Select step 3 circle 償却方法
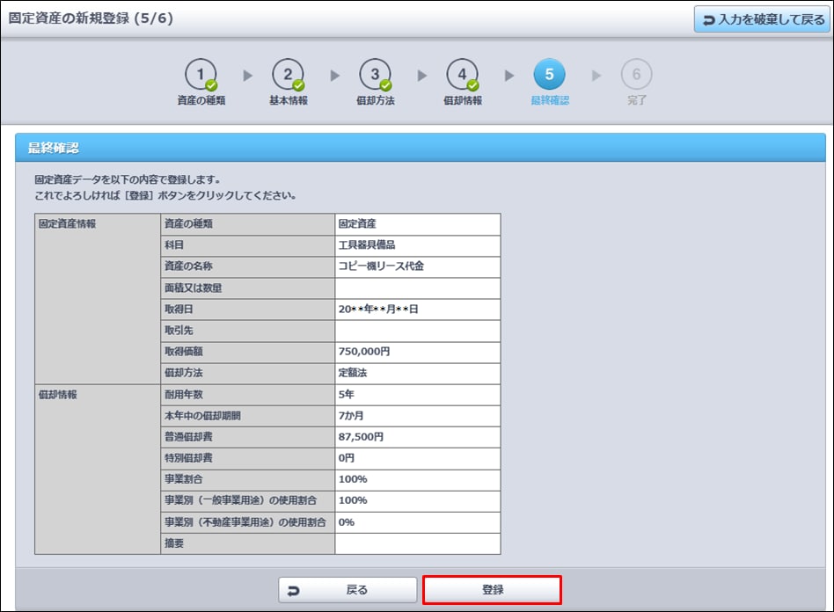 coord(375,75)
